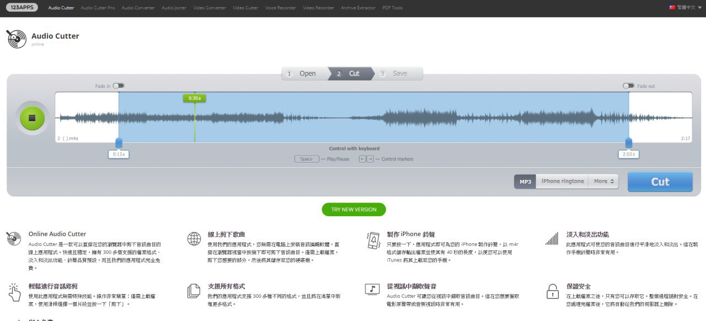
Task: Click the 線上剪下歌曲 heading
Action: coord(226,234)
